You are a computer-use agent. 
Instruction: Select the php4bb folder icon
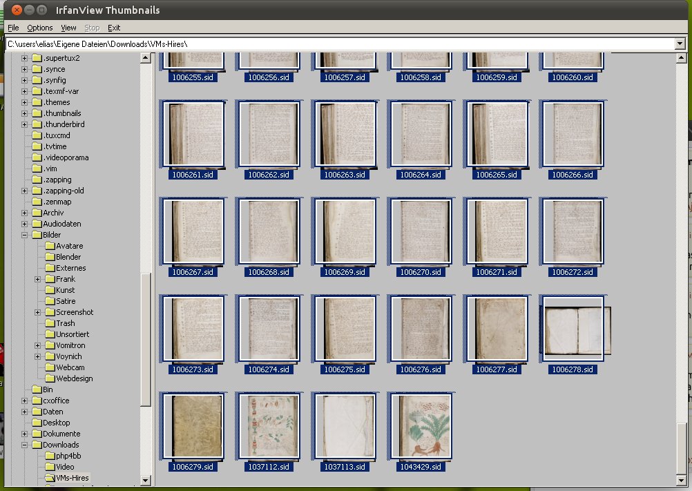click(50, 456)
